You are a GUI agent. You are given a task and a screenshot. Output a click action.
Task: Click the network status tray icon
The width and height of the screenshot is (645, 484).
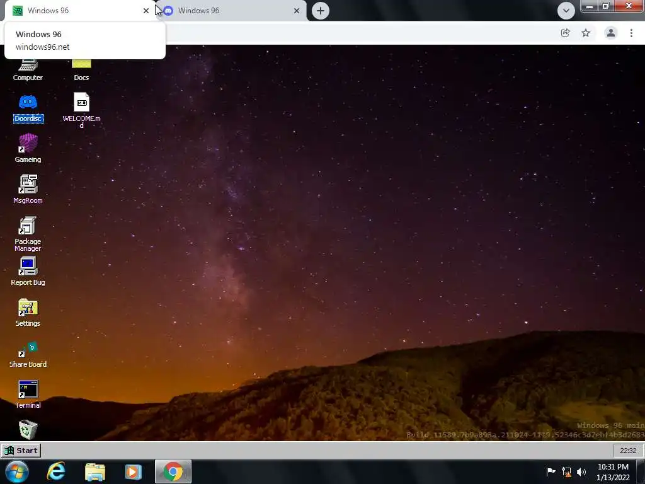[566, 472]
